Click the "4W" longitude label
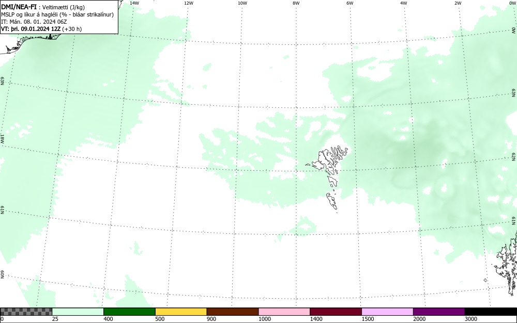517x323 pixels. pyautogui.click(x=404, y=3)
